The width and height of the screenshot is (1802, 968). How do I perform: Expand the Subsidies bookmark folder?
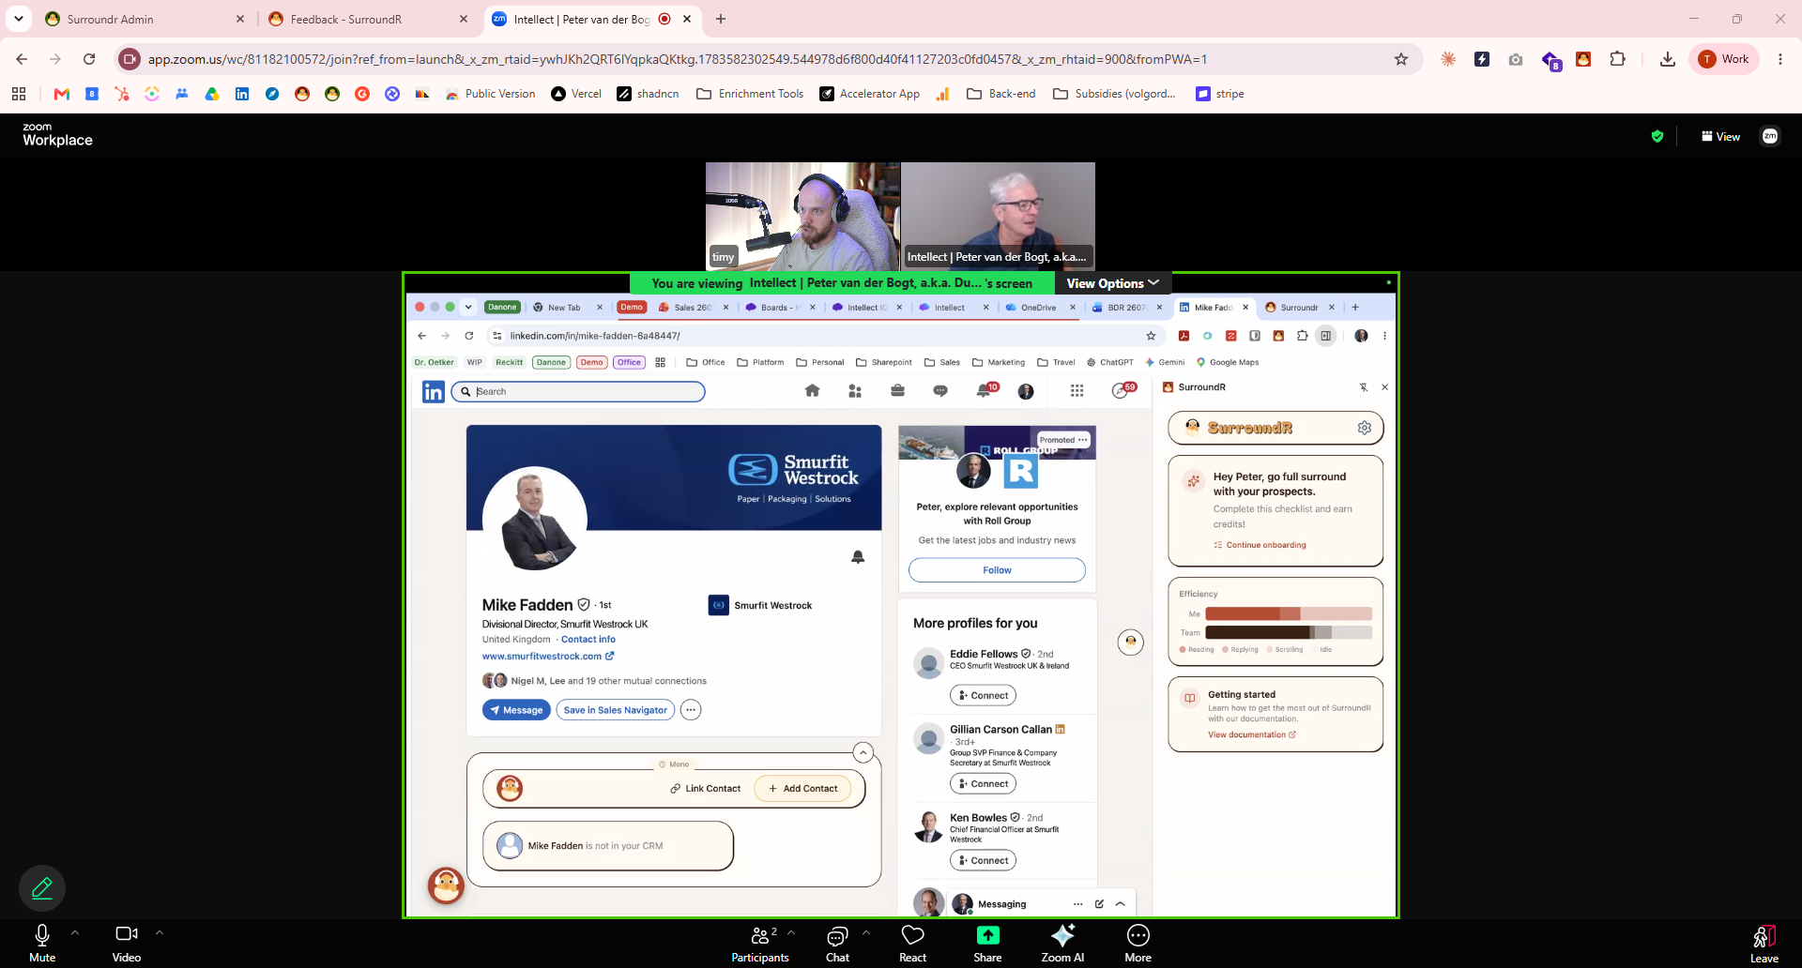tap(1114, 94)
